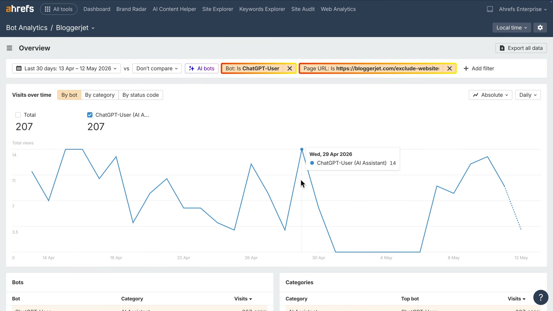Remove the ChatGPT-User bot filter

coord(290,69)
